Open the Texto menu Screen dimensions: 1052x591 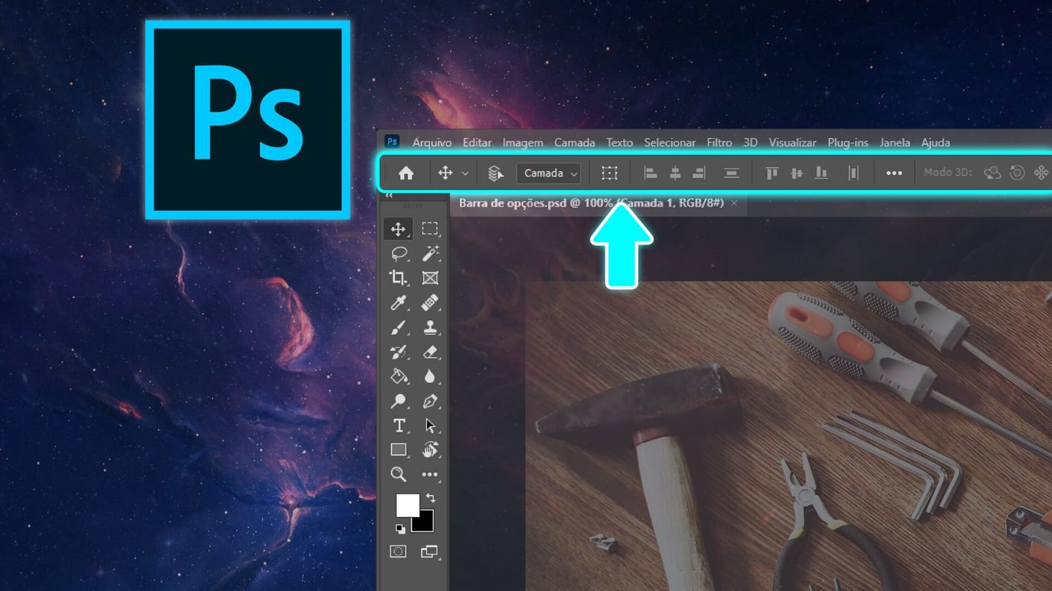tap(619, 142)
